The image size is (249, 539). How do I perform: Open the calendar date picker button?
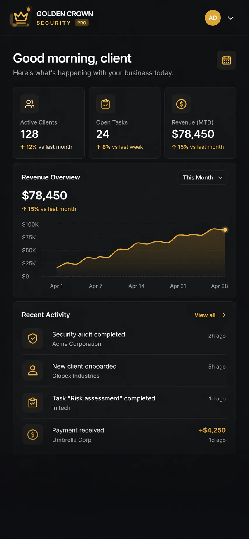tap(227, 60)
